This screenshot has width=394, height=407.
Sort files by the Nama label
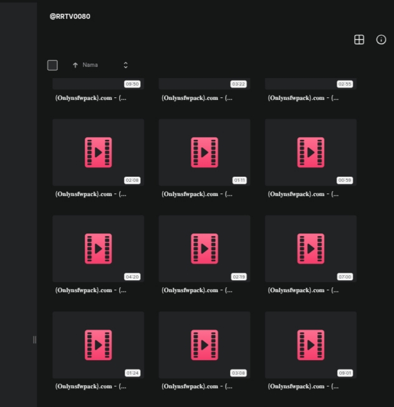tap(90, 65)
